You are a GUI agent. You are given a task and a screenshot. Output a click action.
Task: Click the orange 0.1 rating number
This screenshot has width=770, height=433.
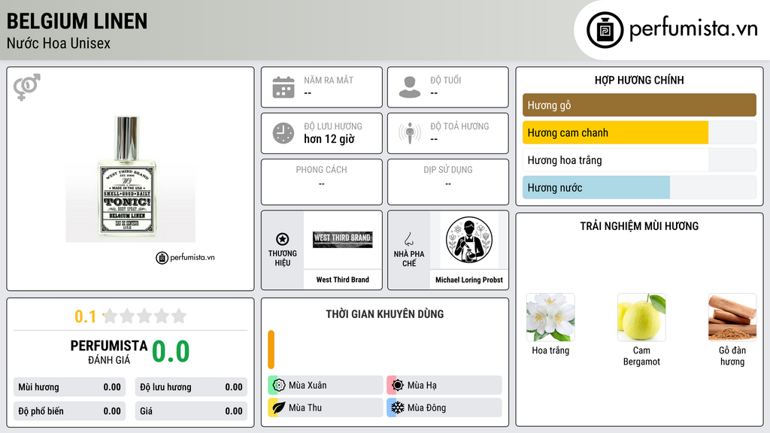pyautogui.click(x=86, y=316)
